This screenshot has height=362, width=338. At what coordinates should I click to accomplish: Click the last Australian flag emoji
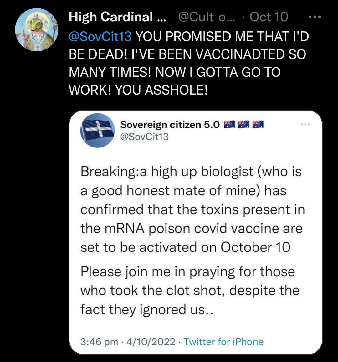(x=258, y=125)
